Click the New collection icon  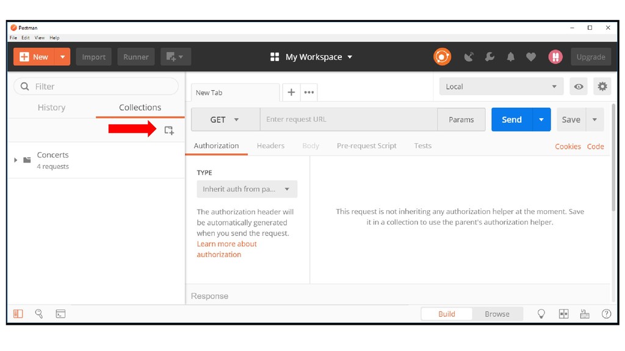pos(169,130)
